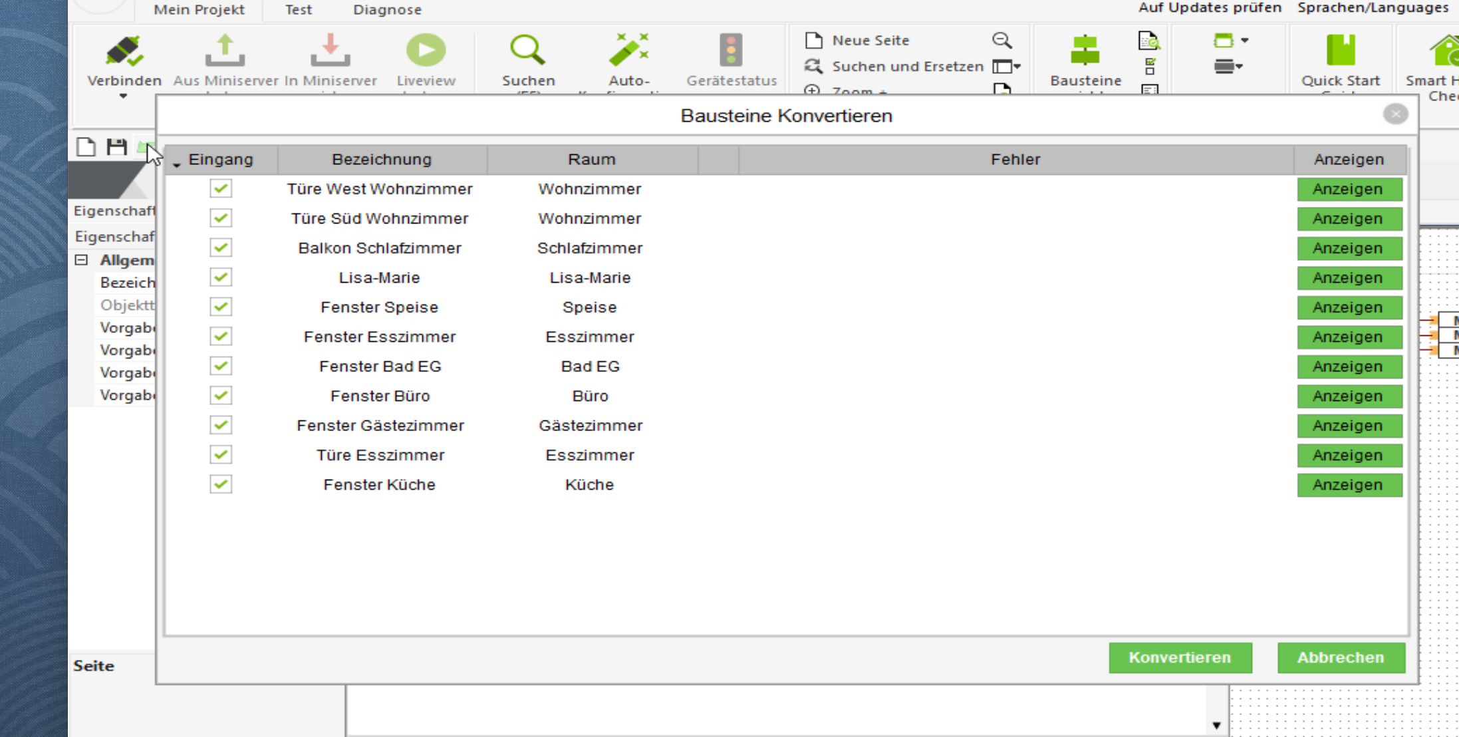
Task: Click the Verbinden plug icon
Action: [x=124, y=52]
